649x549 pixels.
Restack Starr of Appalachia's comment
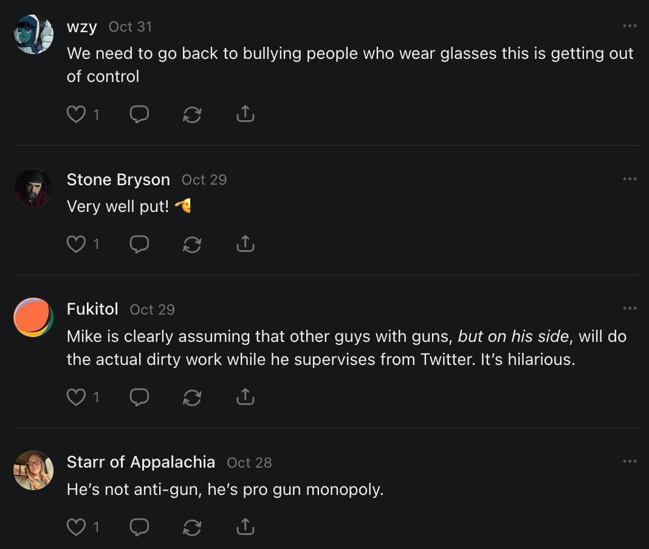(x=192, y=527)
